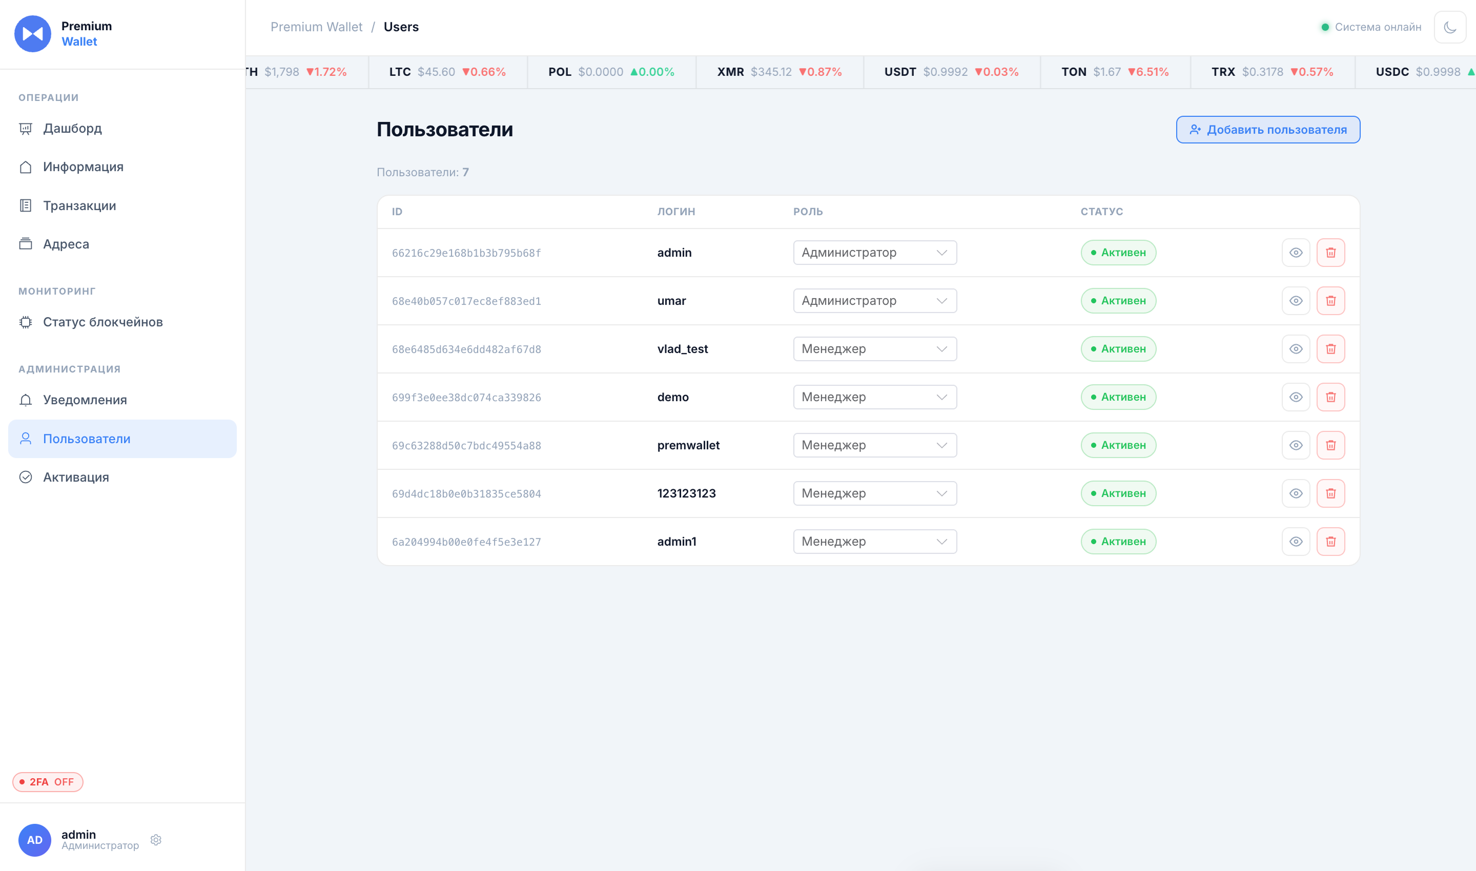Remove vlad_test with the trash icon

(1330, 349)
